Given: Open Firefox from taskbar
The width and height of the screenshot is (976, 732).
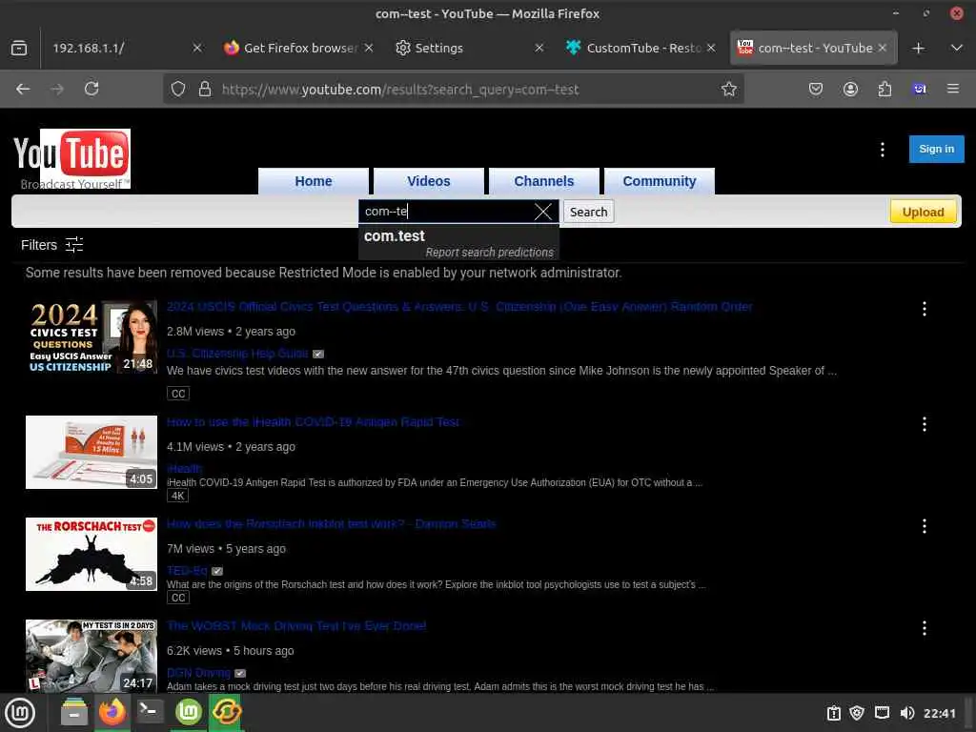Looking at the screenshot, I should (112, 712).
